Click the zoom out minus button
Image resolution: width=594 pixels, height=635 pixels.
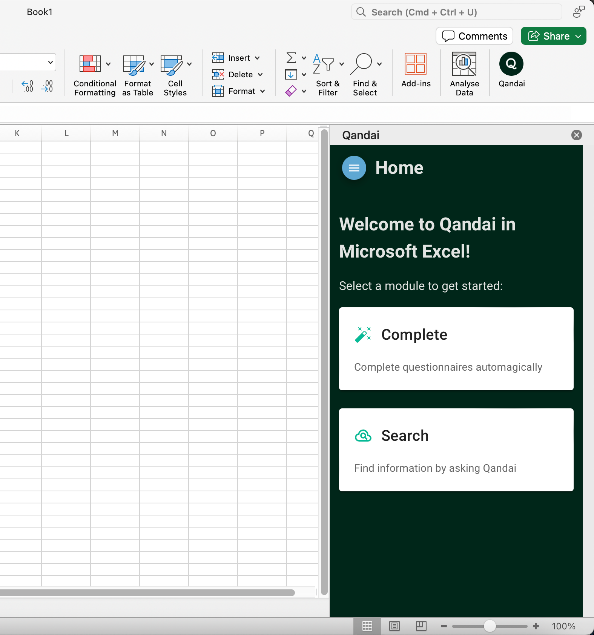tap(444, 626)
